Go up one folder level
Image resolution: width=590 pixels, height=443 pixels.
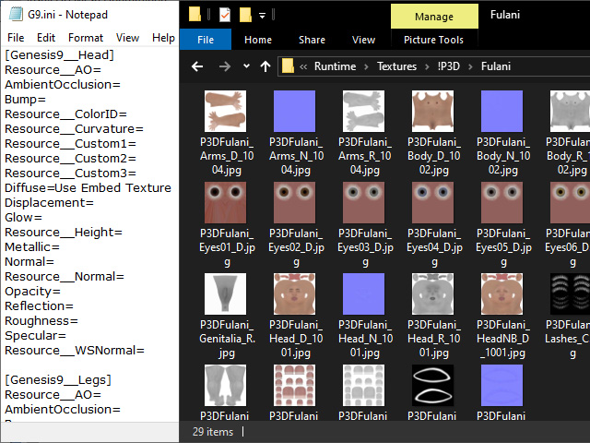point(265,66)
